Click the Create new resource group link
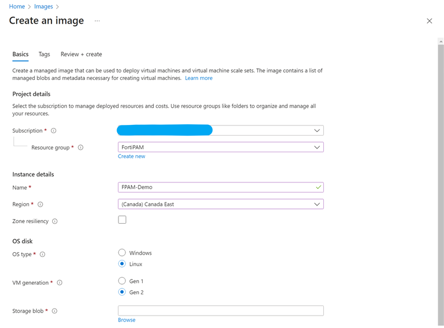Screen dimensions: 444x328 (131, 156)
